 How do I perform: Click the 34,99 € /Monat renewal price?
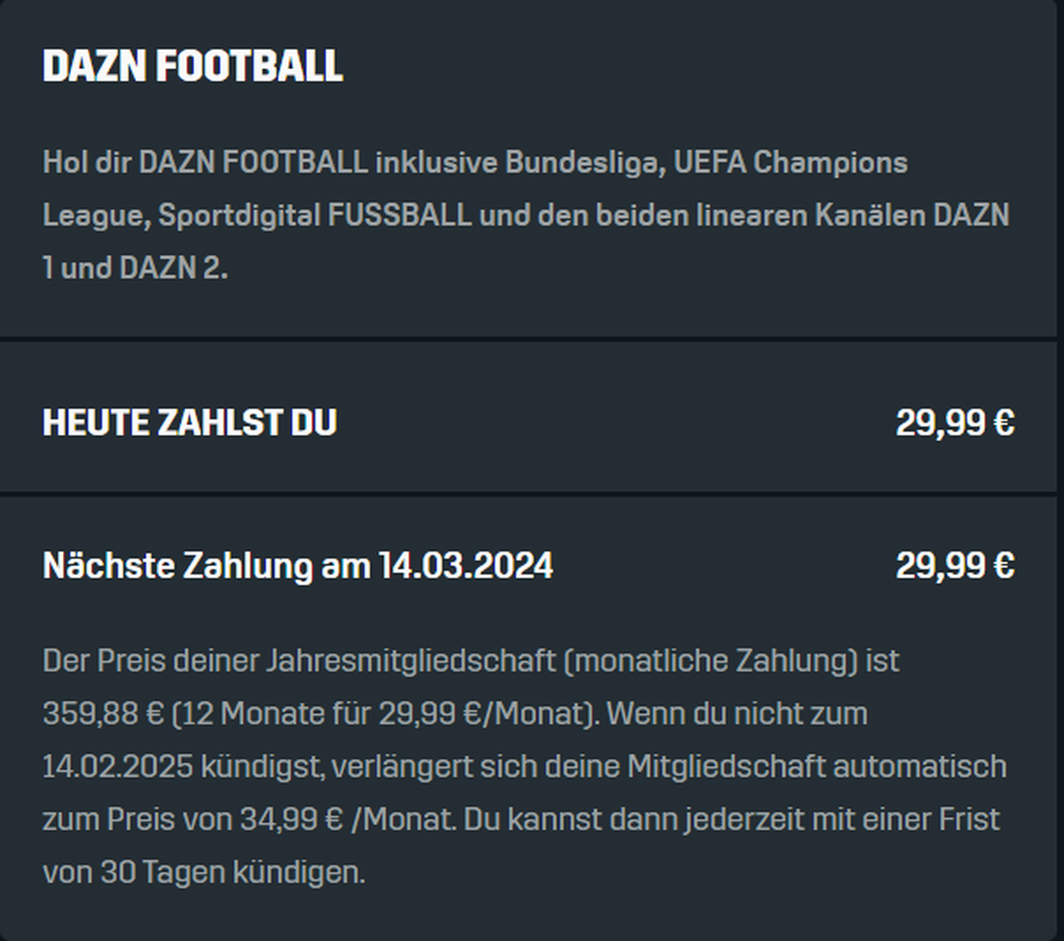click(337, 819)
